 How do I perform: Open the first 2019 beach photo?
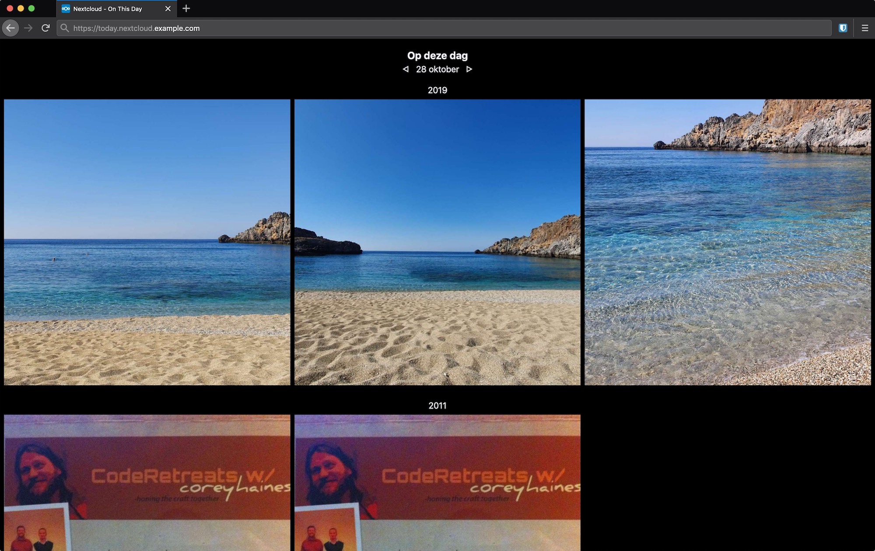click(x=147, y=242)
